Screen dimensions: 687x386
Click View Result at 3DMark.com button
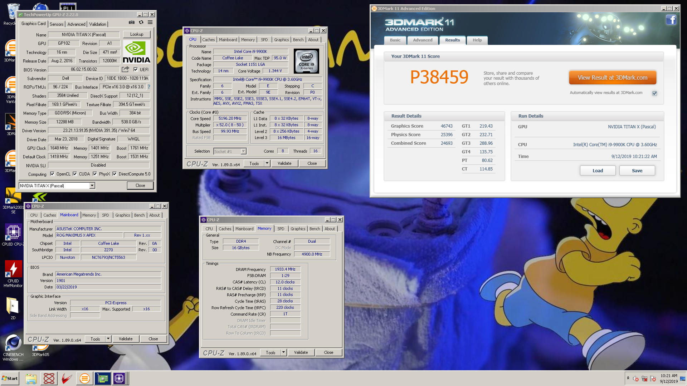click(x=612, y=78)
